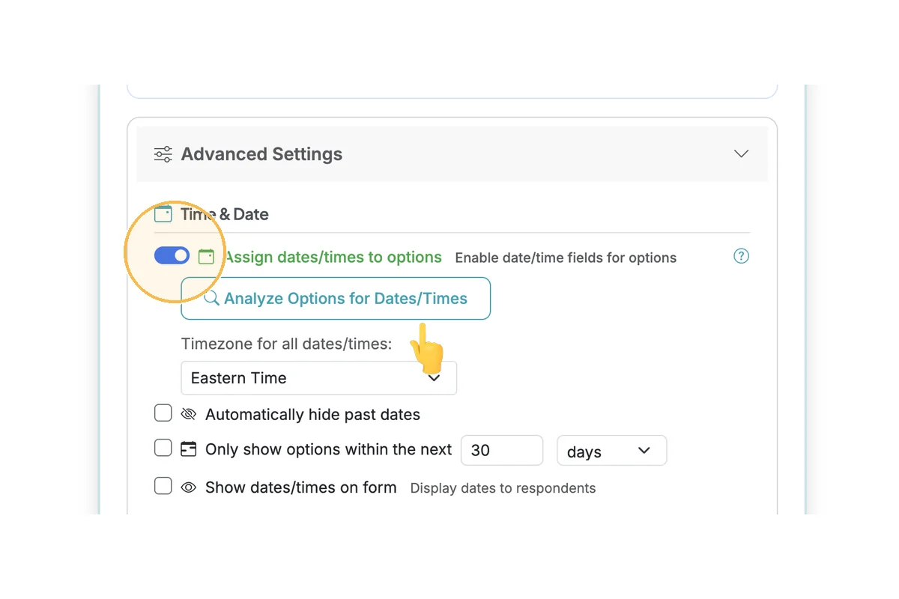Image resolution: width=899 pixels, height=599 pixels.
Task: Click the Advanced Settings header title
Action: click(x=261, y=154)
